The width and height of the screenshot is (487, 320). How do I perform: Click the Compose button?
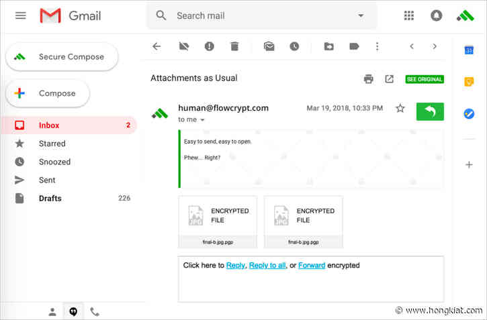tap(48, 93)
